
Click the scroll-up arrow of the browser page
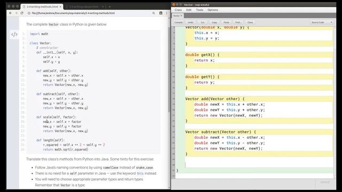(169, 18)
